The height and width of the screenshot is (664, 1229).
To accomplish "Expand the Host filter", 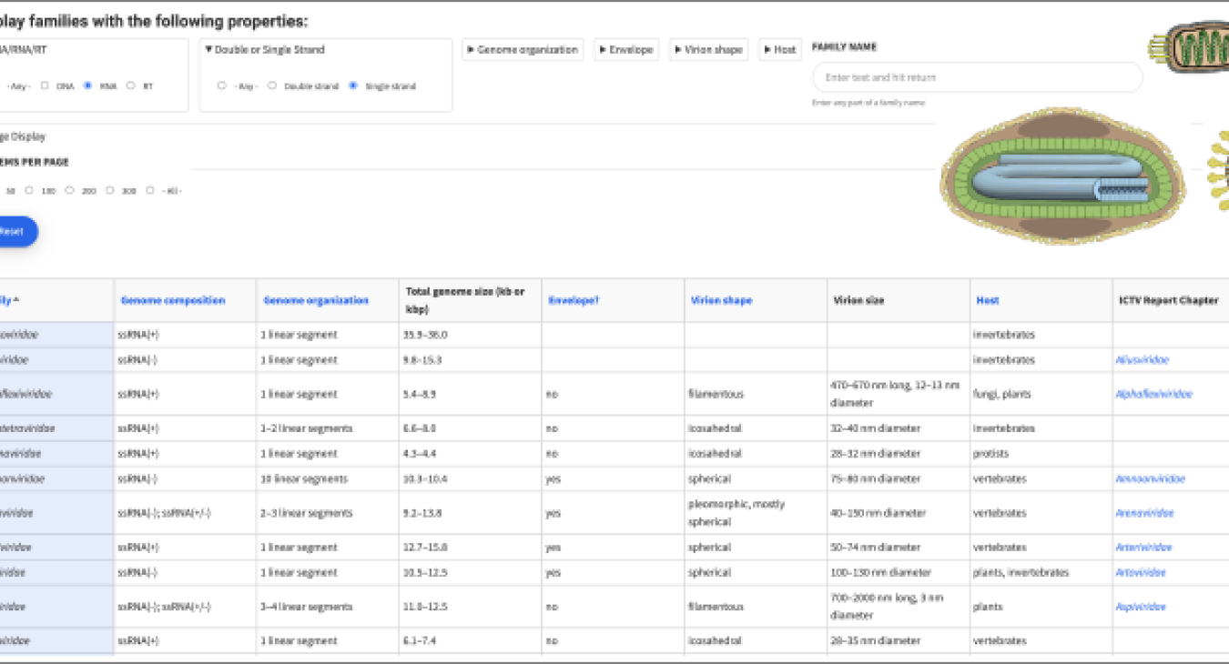I will click(x=780, y=50).
